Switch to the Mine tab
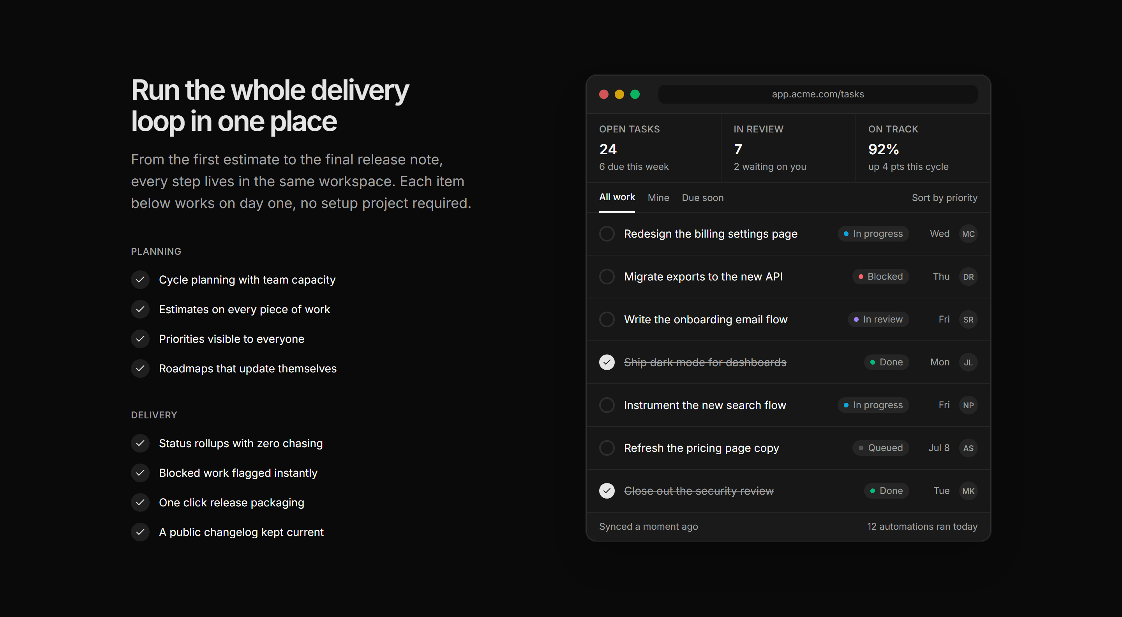The width and height of the screenshot is (1122, 617). point(658,198)
